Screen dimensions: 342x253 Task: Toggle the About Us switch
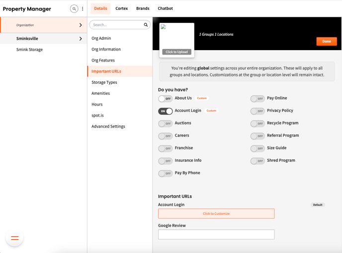165,99
